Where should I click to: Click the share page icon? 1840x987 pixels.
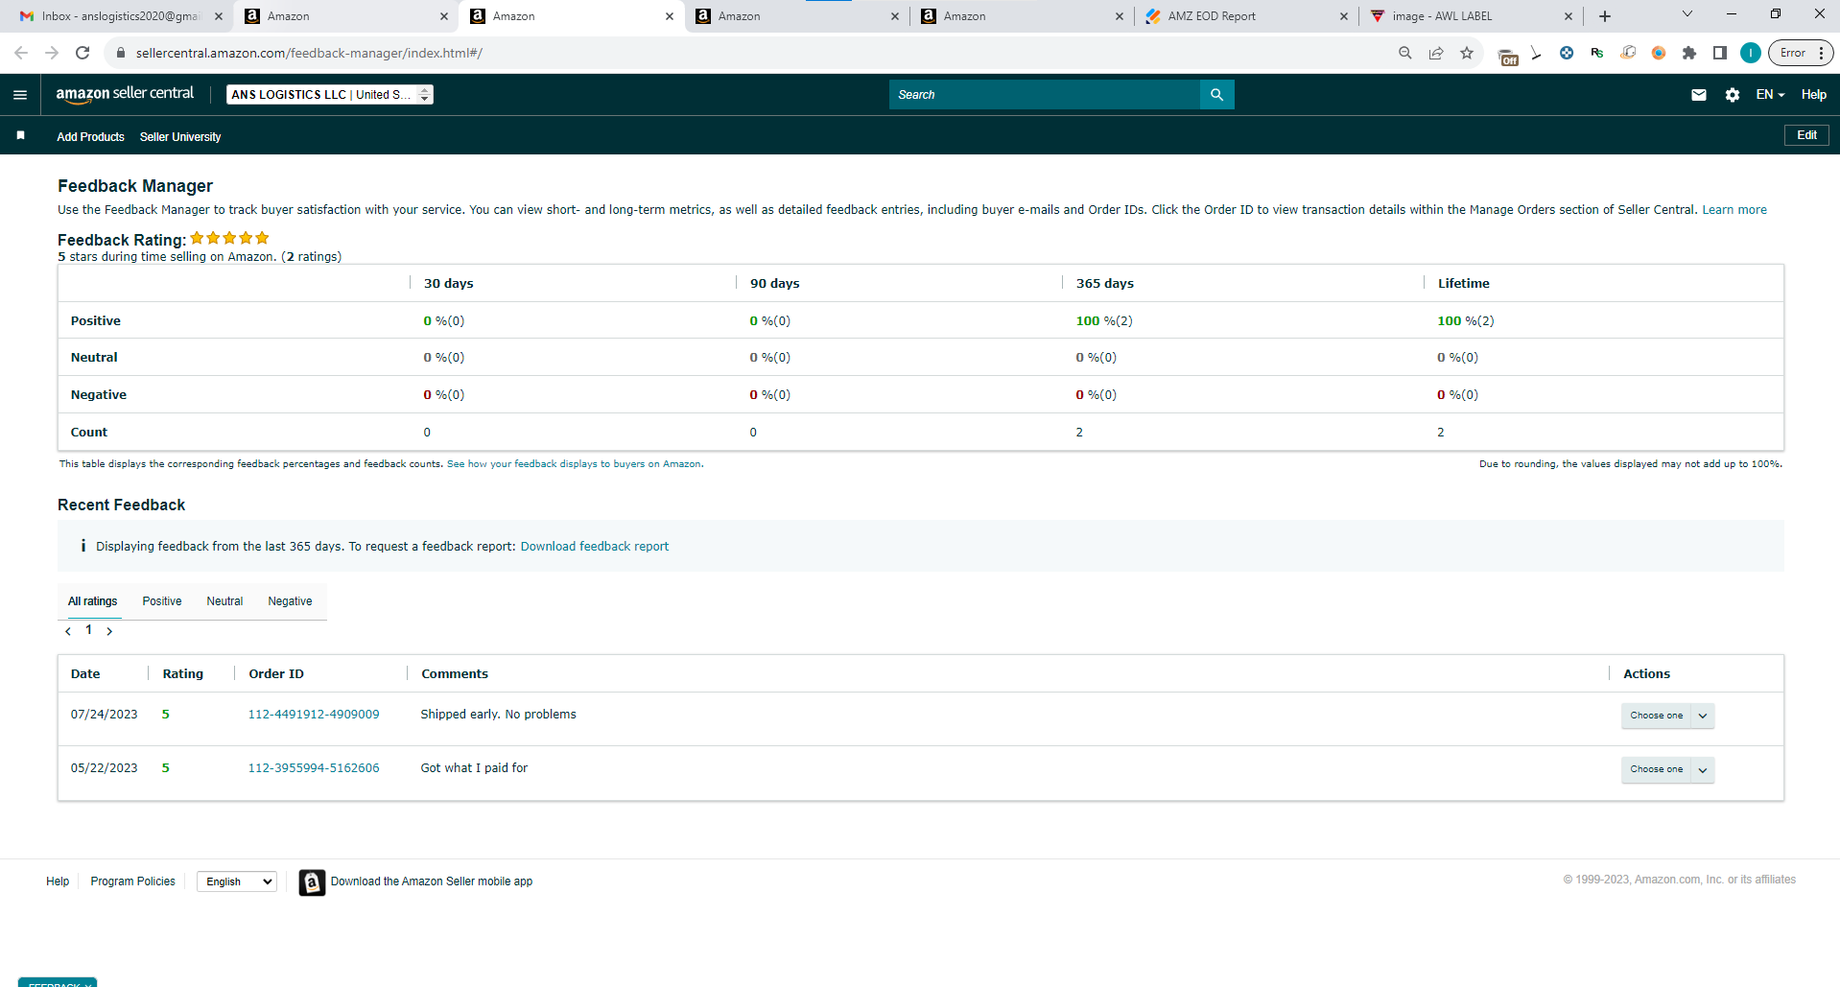[x=1435, y=53]
